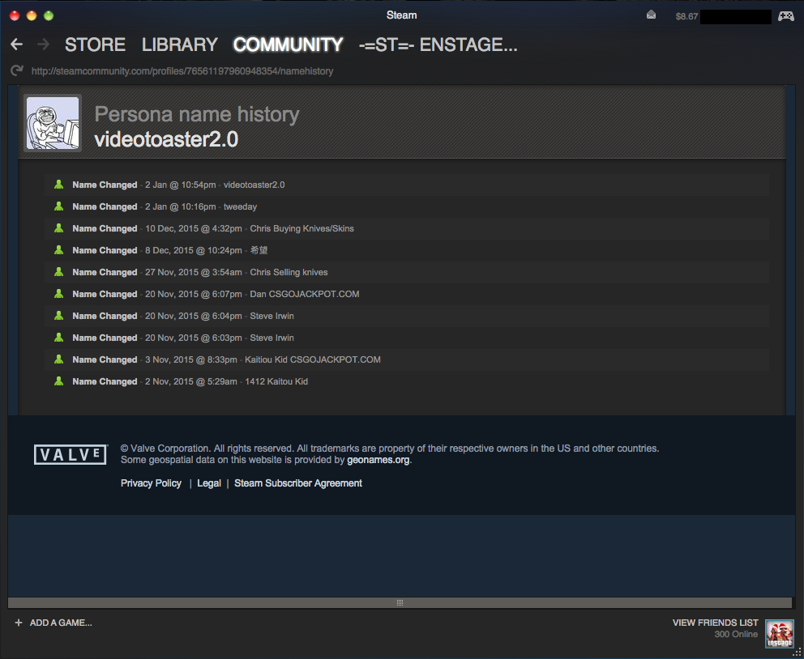Open the STORE tab
Viewport: 804px width, 659px height.
[95, 45]
